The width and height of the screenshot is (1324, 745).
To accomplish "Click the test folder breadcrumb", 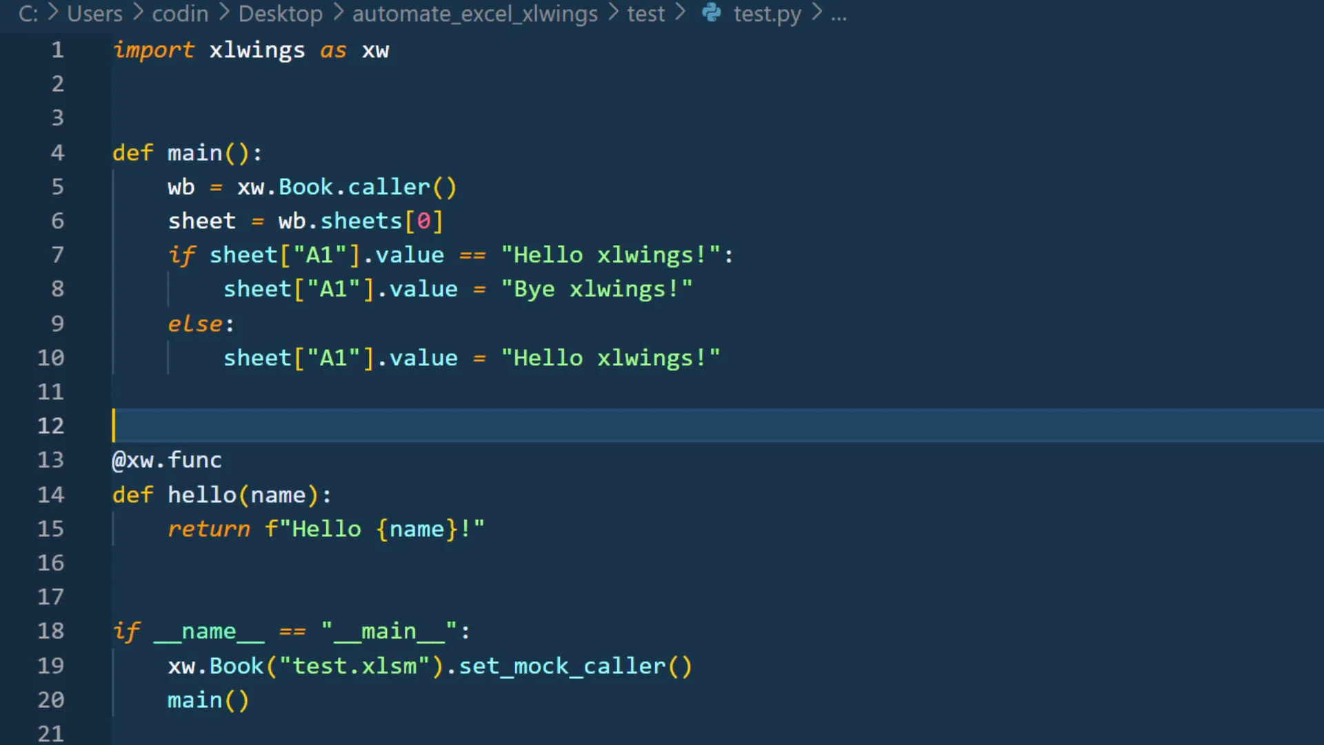I will coord(645,14).
